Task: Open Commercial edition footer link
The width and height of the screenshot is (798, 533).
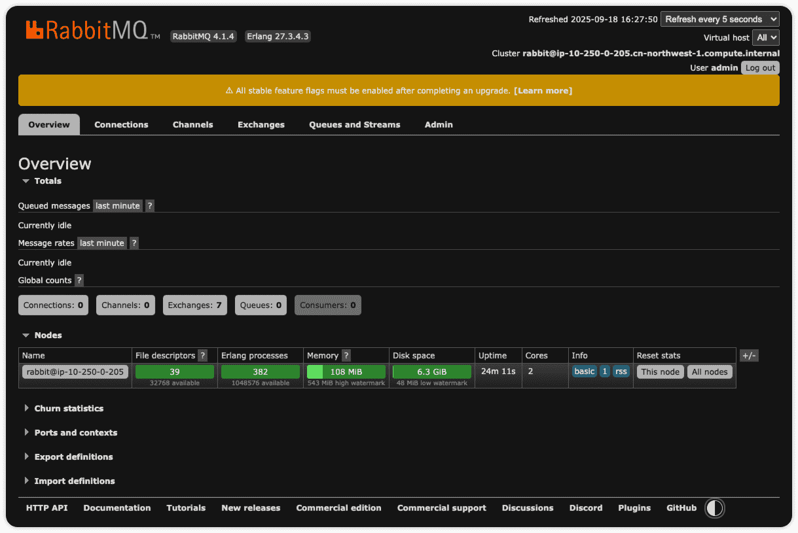Action: 339,508
